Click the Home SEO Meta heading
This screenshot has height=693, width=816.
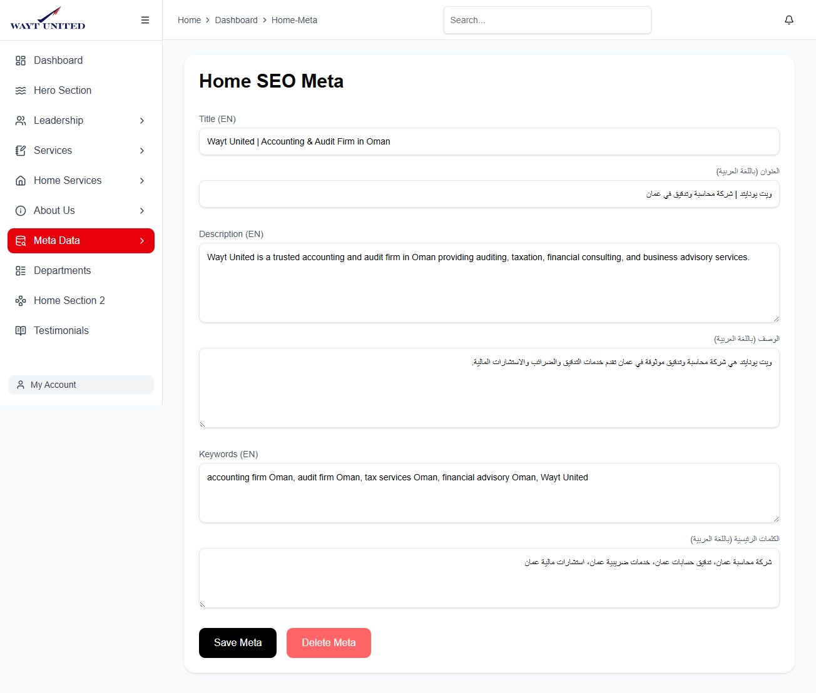[271, 81]
